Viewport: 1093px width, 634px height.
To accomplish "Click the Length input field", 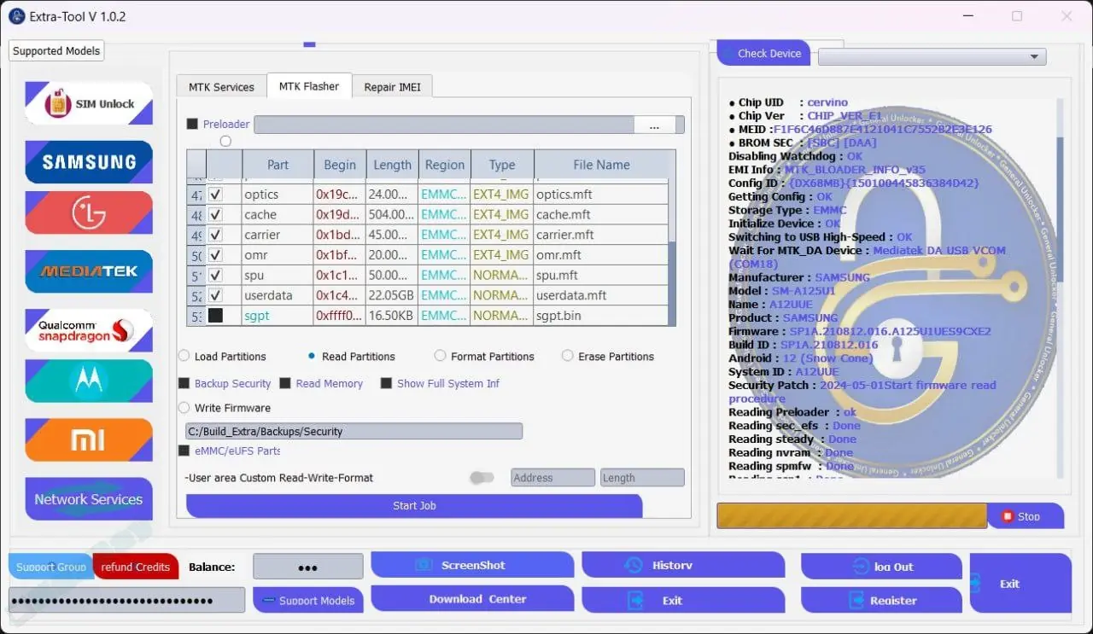I will (642, 478).
